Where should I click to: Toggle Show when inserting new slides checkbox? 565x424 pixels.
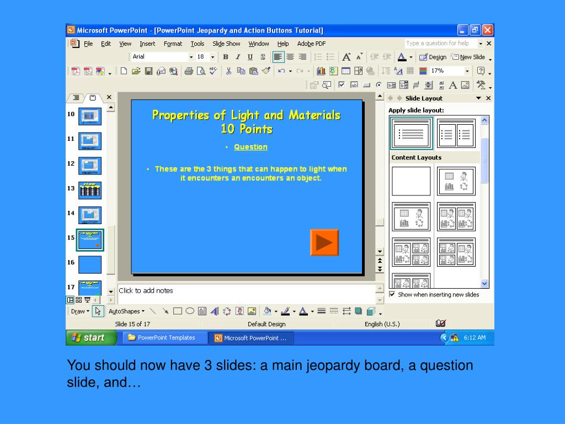tap(392, 294)
